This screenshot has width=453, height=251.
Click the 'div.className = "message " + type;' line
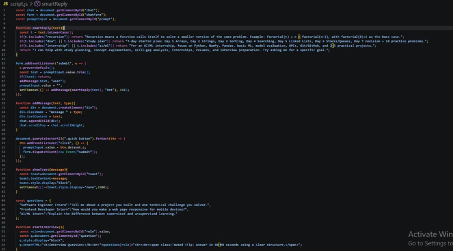click(51, 112)
